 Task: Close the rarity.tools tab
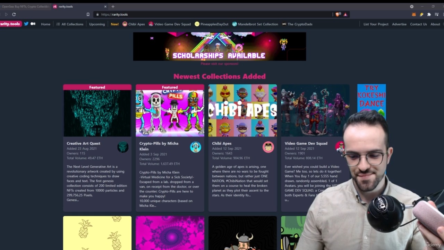(x=105, y=6)
